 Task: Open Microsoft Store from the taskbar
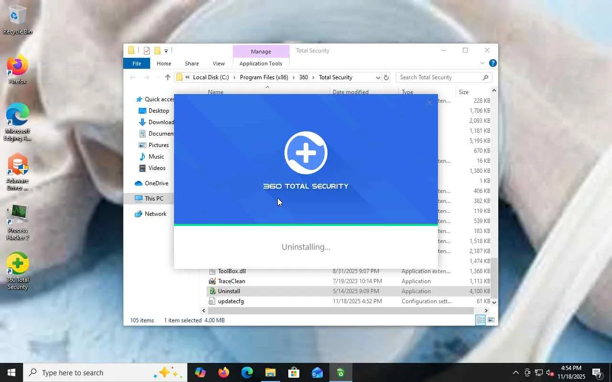294,372
